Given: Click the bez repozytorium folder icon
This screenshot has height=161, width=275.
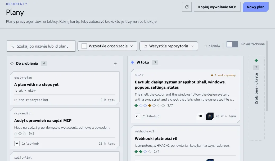Looking at the screenshot, I should 16,100.
